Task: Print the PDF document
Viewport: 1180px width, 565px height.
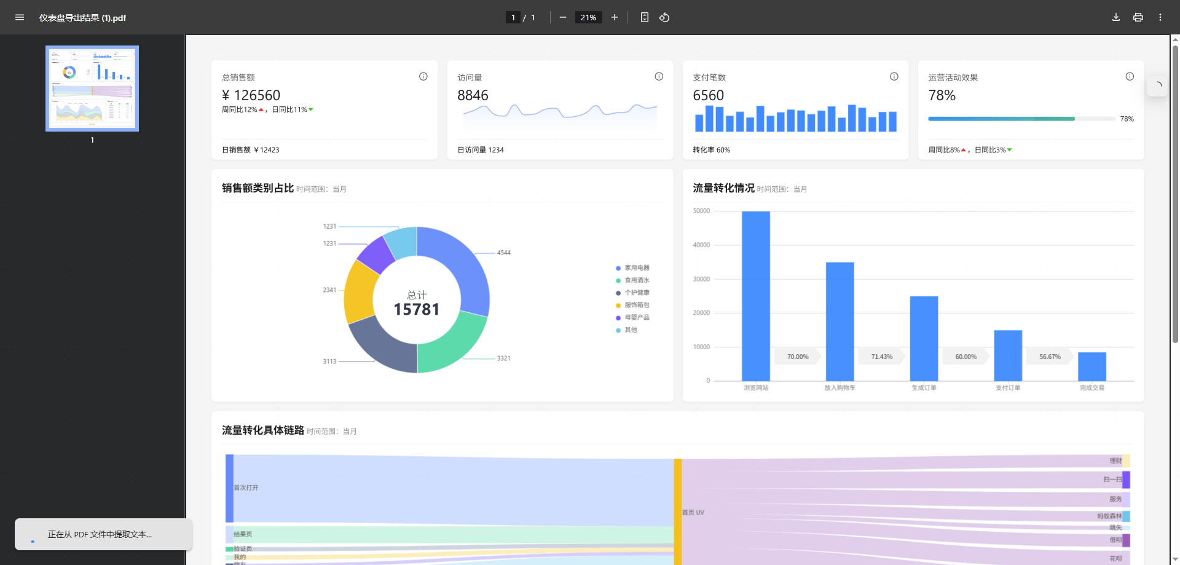Action: (1138, 17)
